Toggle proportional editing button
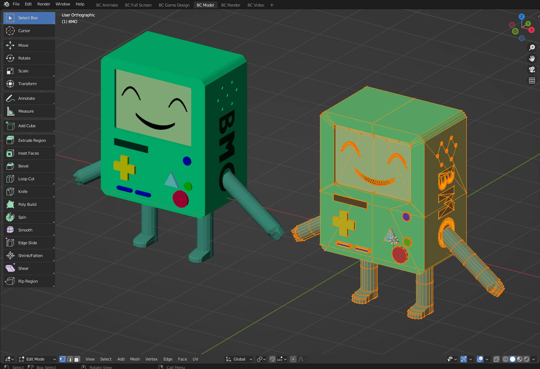The image size is (540, 369). (293, 359)
